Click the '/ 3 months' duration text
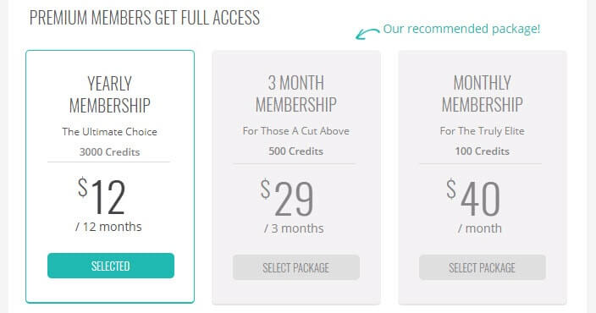 [x=294, y=228]
